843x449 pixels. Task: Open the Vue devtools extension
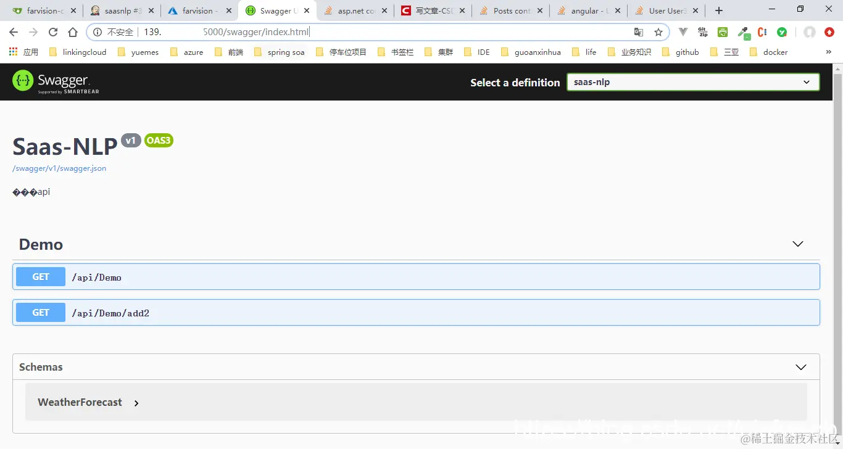coord(683,32)
